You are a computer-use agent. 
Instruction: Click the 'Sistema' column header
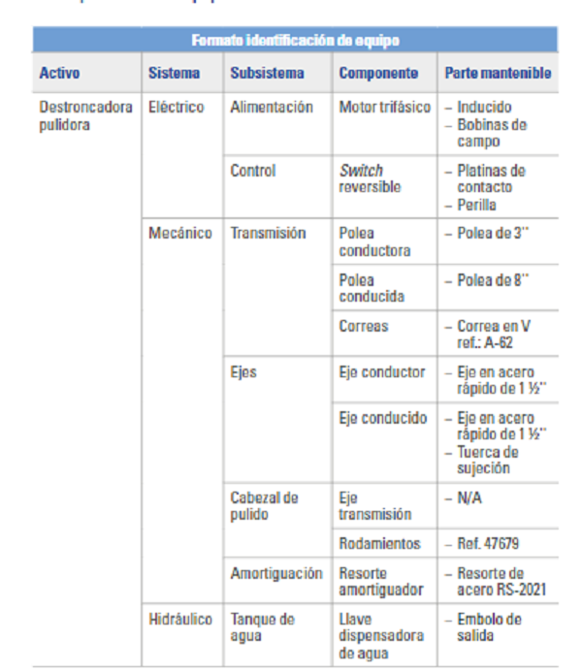(x=175, y=73)
